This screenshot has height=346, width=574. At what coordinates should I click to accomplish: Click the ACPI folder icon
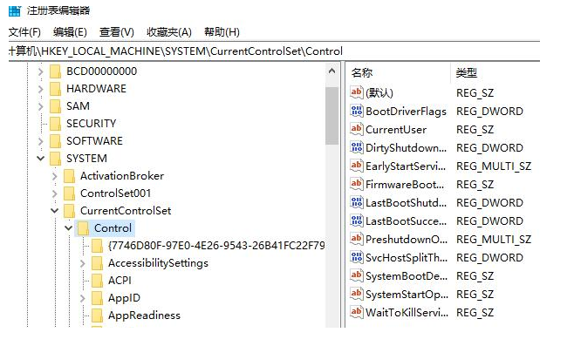click(98, 281)
